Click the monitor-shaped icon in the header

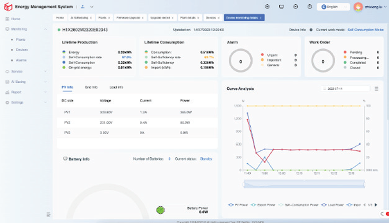point(281,7)
